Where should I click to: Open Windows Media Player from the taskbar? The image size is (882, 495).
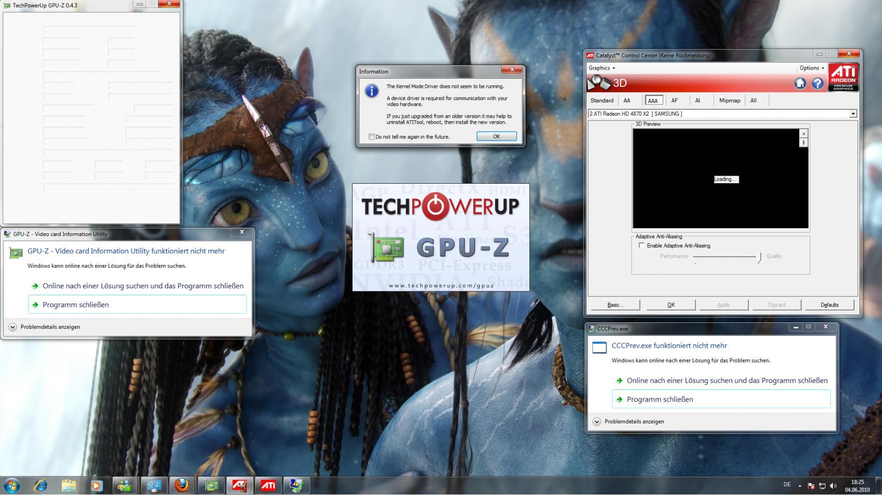(97, 485)
